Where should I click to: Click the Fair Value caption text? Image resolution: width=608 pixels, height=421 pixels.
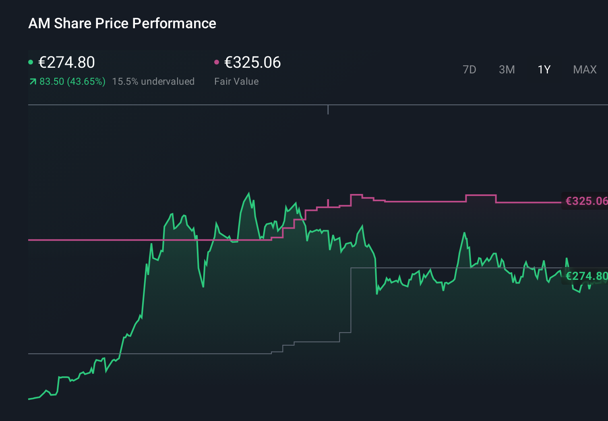(237, 81)
